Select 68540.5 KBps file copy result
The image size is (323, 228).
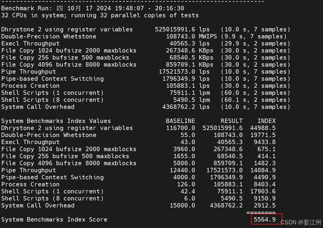pyautogui.click(x=192, y=57)
